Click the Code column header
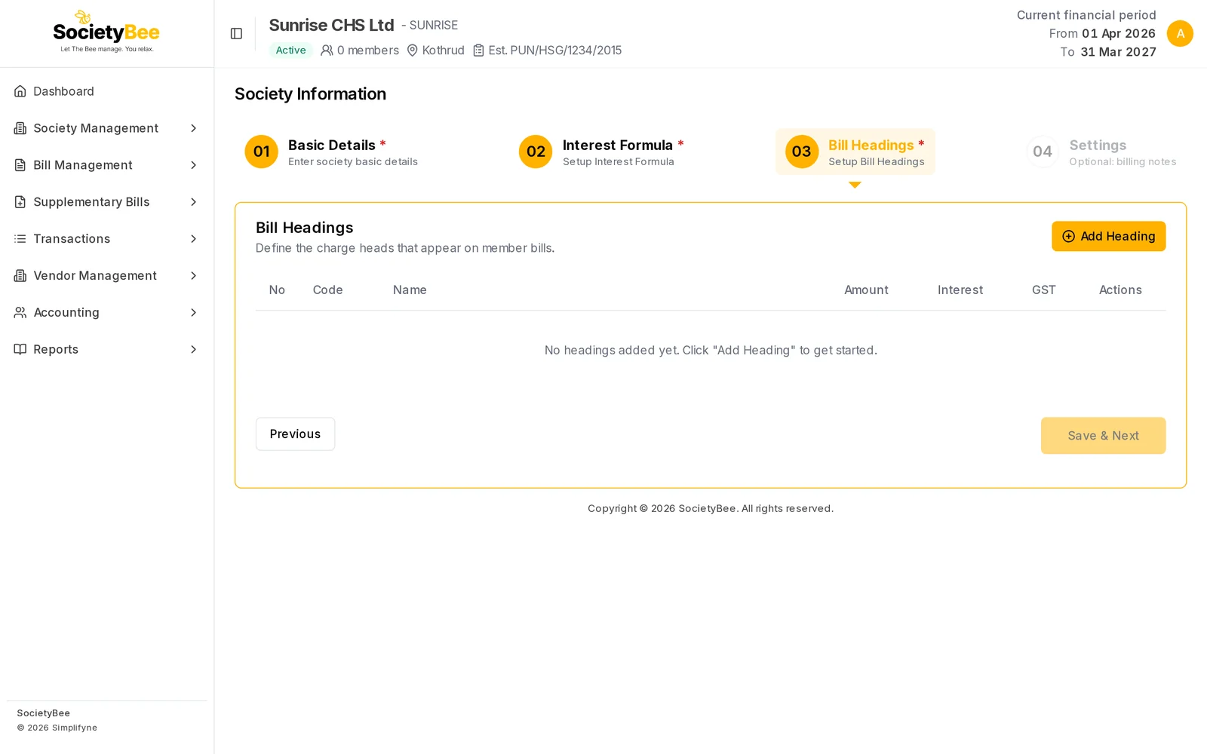 tap(327, 290)
